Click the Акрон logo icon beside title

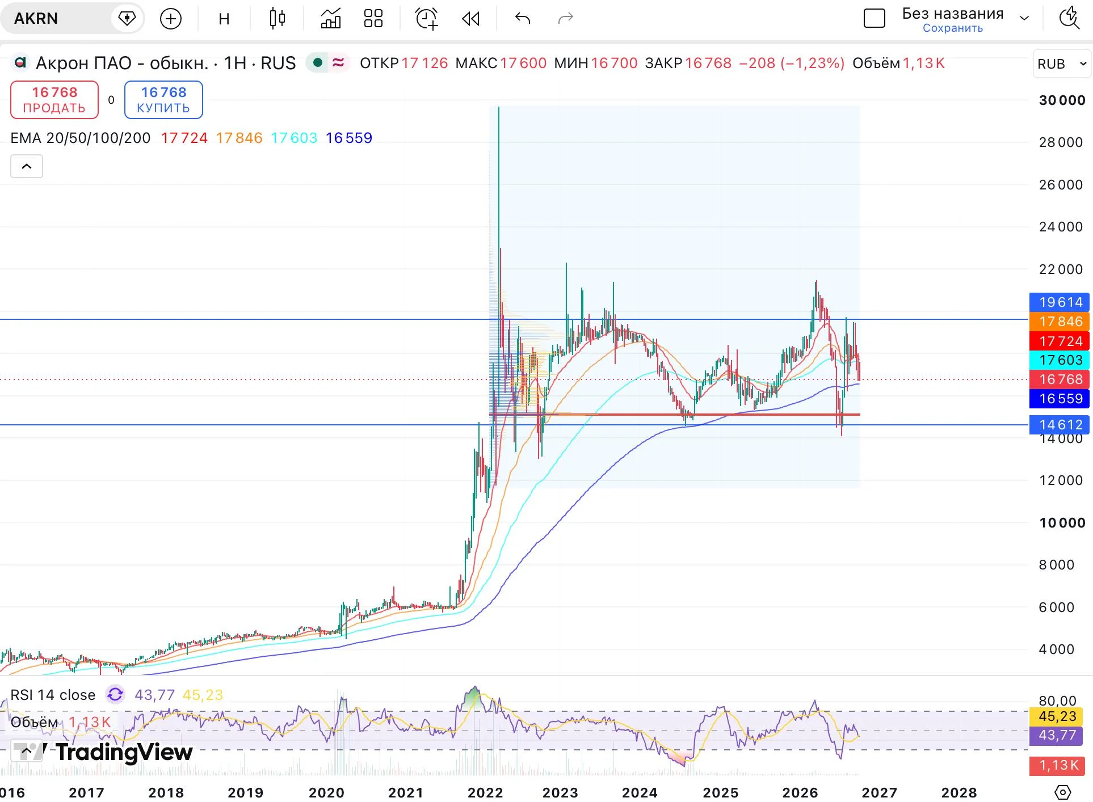click(x=20, y=62)
